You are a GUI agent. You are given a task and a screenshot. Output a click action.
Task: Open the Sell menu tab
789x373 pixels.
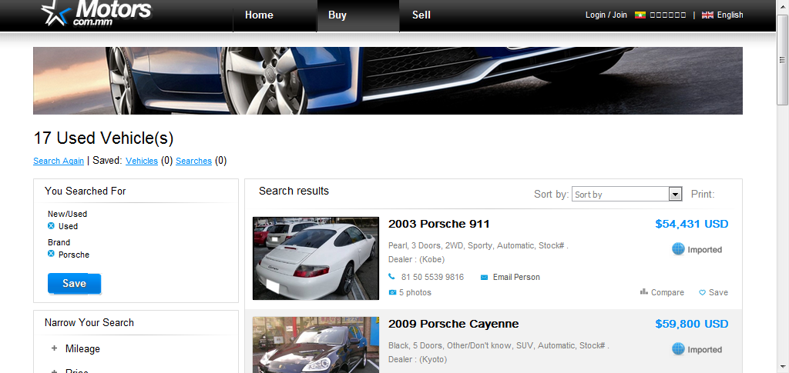click(421, 15)
